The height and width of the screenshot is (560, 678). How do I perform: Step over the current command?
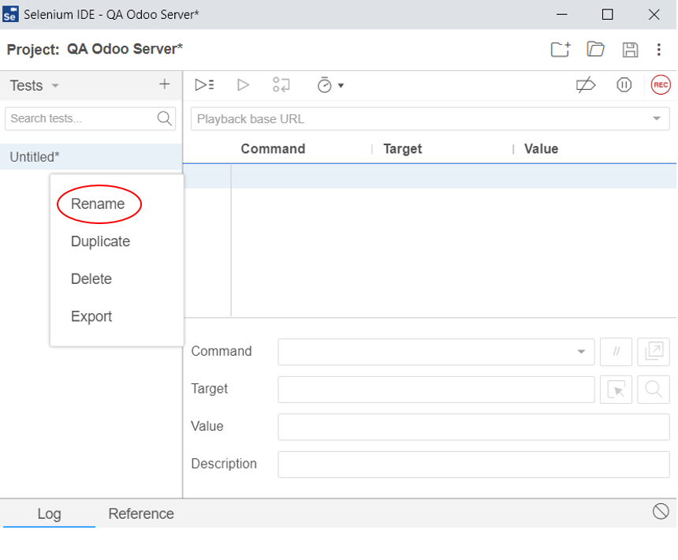click(281, 84)
